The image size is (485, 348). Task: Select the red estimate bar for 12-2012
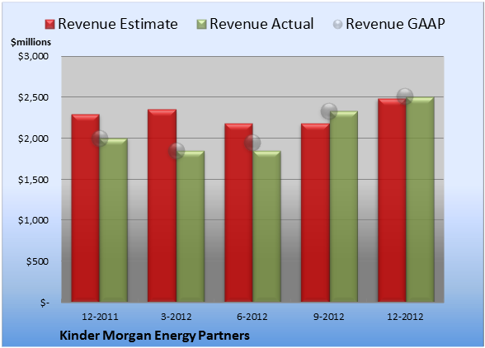392,200
